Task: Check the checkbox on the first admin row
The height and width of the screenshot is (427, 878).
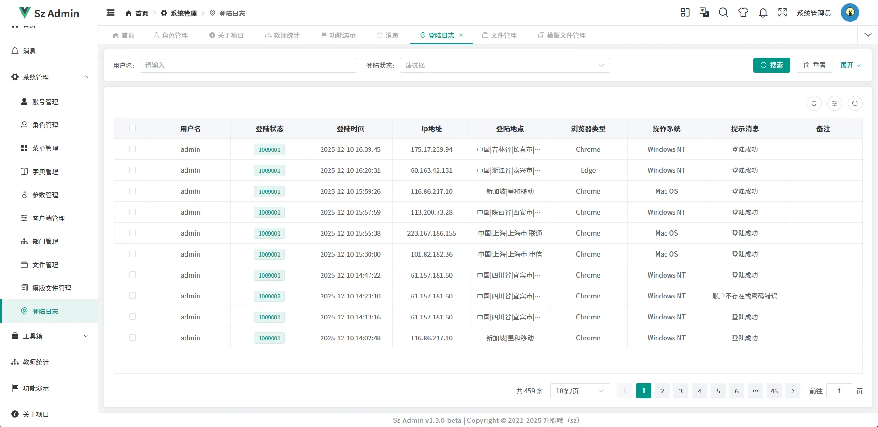Action: click(x=133, y=149)
